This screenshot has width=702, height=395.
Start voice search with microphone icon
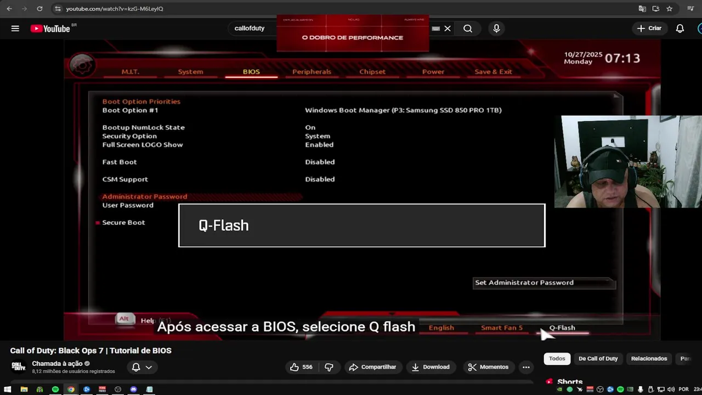point(496,29)
